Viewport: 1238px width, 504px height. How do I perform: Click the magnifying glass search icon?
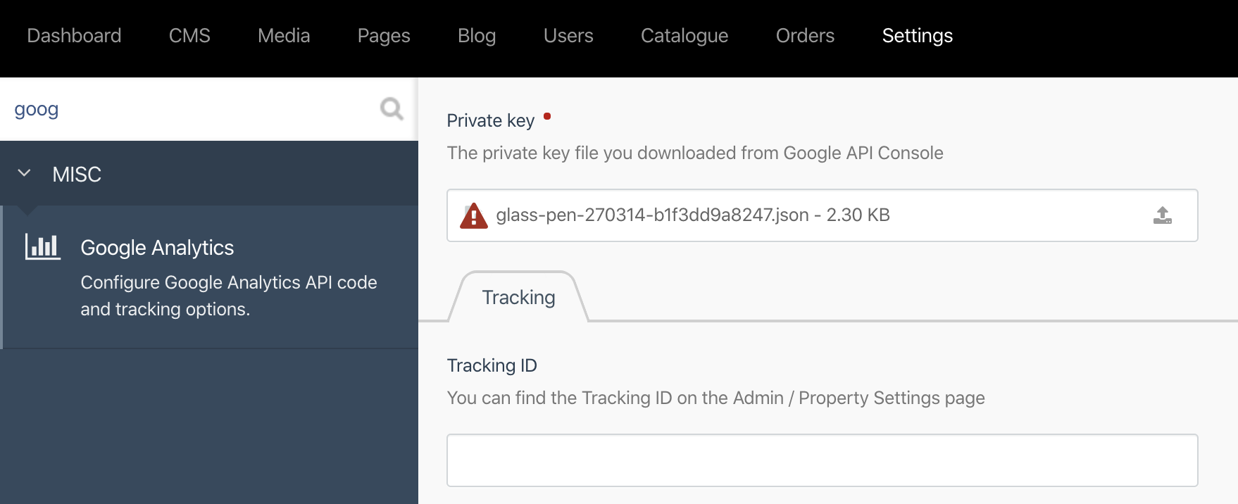coord(392,108)
